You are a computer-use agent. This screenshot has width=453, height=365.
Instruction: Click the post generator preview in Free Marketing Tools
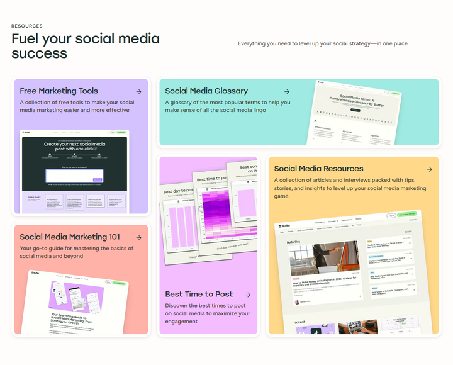click(74, 172)
